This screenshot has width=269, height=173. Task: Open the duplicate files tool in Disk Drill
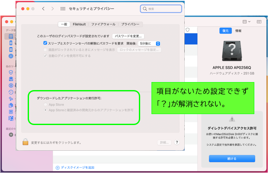click(11, 105)
